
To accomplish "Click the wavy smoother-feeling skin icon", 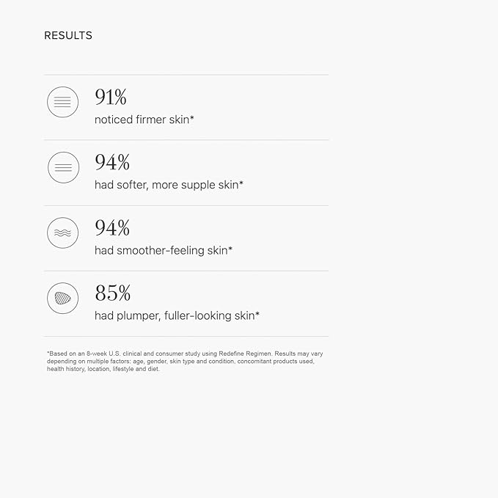I will point(63,232).
